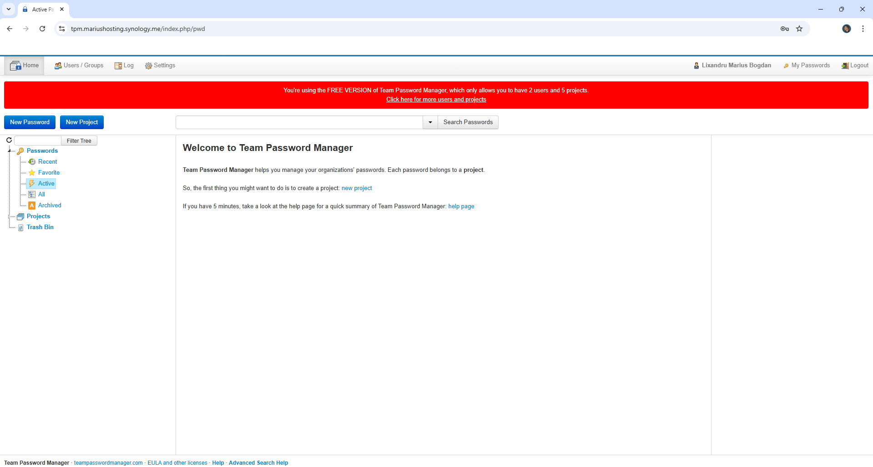
Task: Open the Chrome profile avatar
Action: coord(846,29)
